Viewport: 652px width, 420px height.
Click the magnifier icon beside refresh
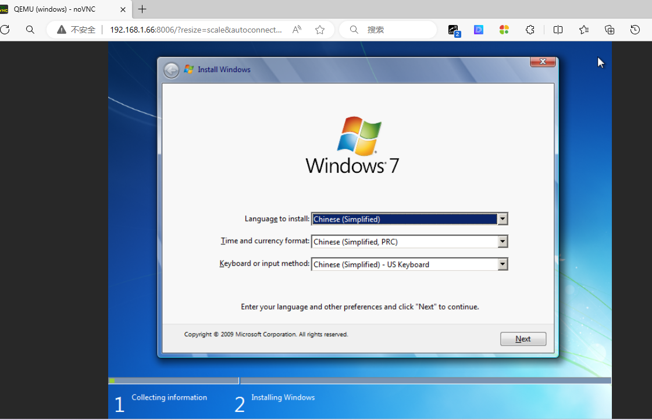coord(30,30)
